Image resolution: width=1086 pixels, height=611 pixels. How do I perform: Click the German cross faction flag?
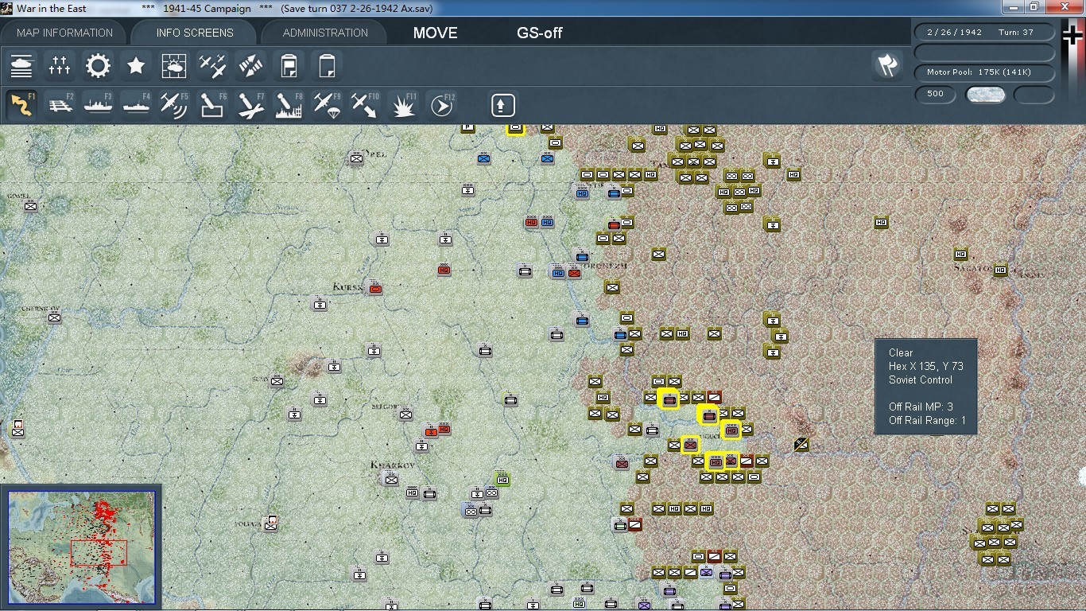pos(1073,36)
